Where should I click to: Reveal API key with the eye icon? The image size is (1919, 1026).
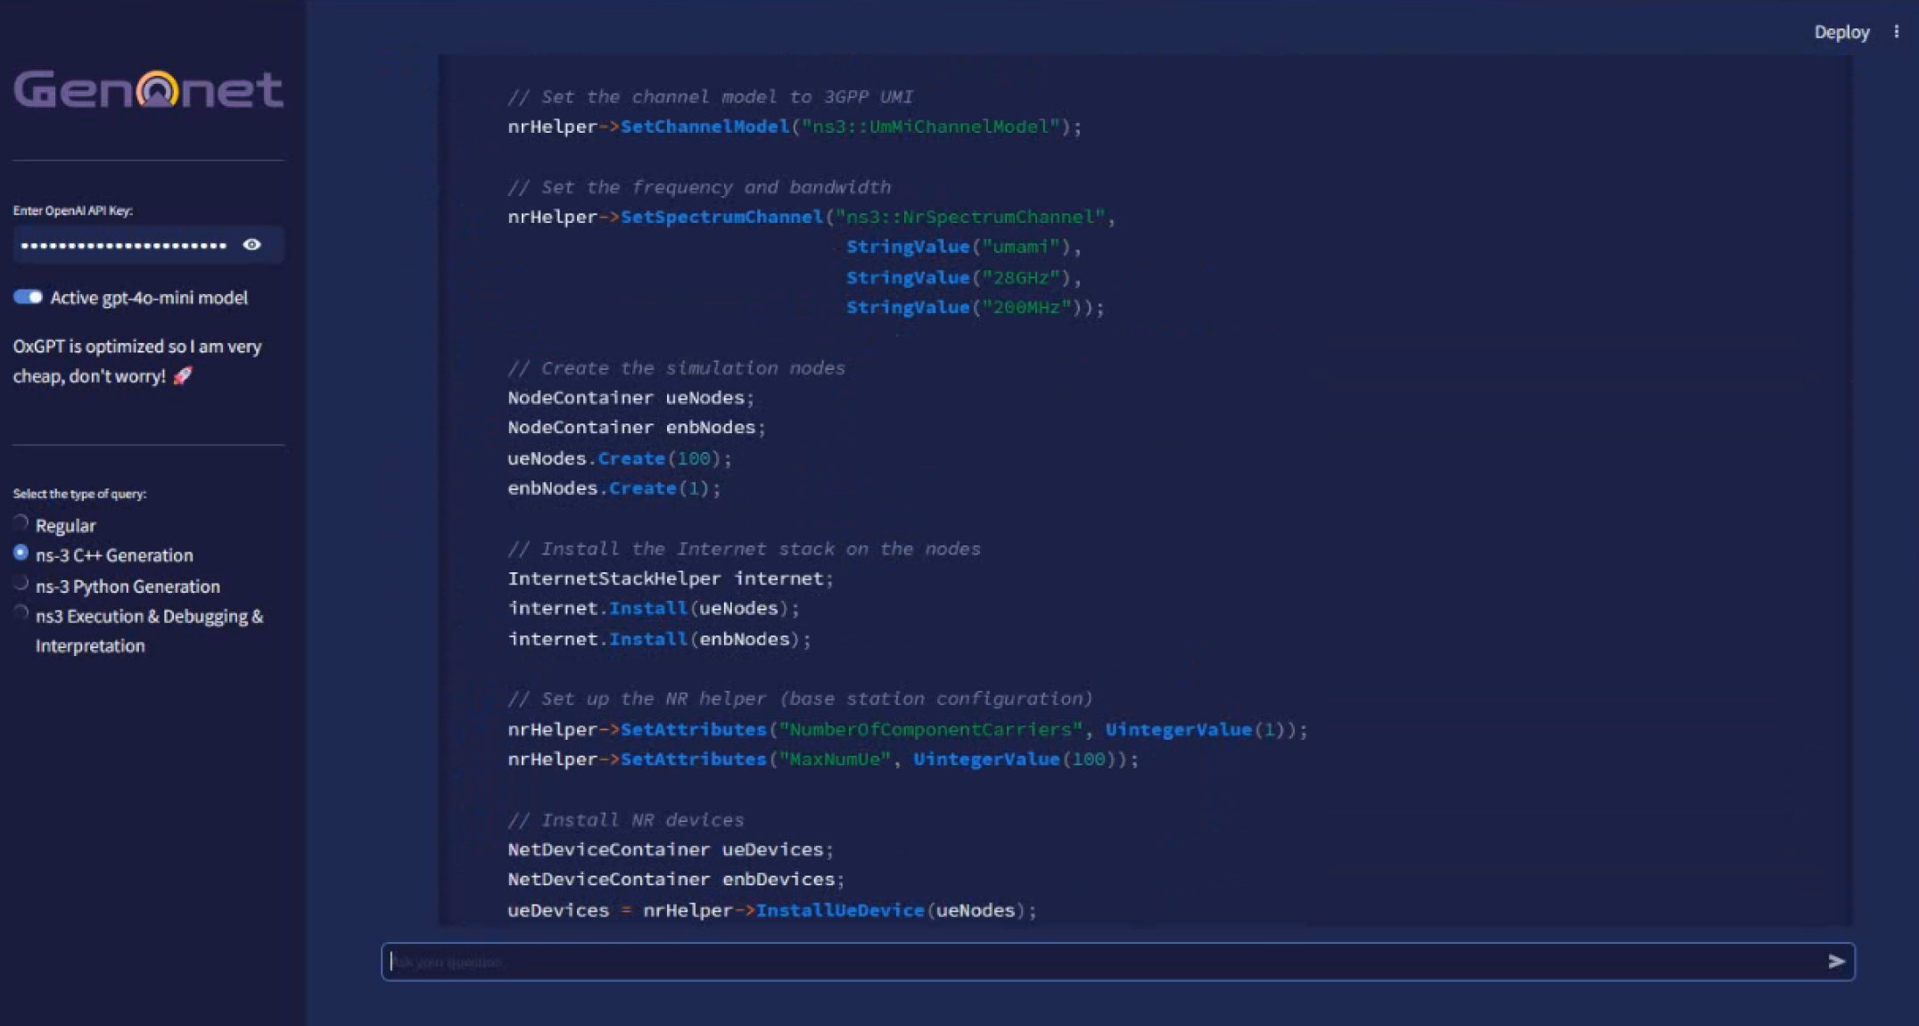pos(251,244)
